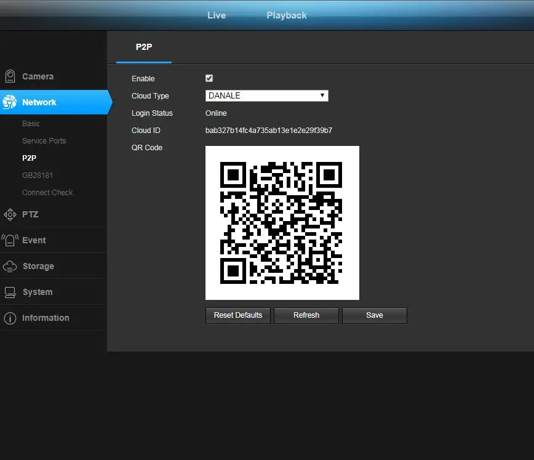Switch to the Live view tab
The width and height of the screenshot is (534, 460).
217,15
